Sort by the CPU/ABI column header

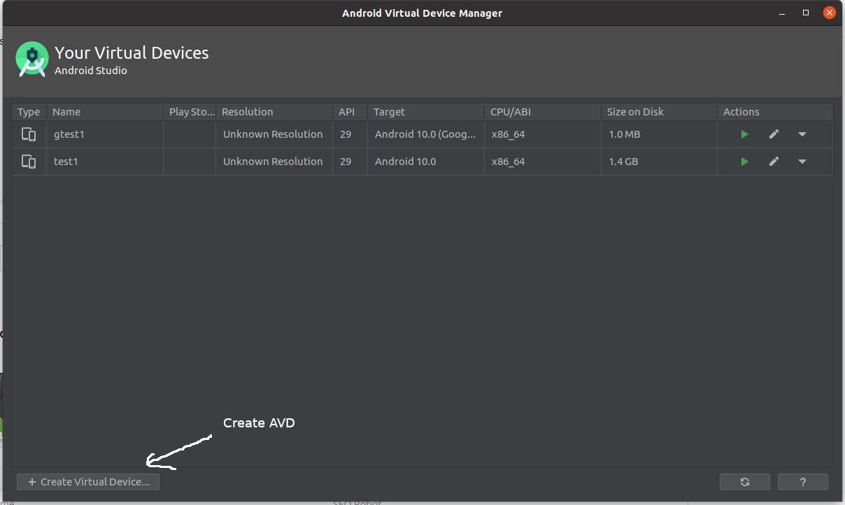(x=543, y=112)
